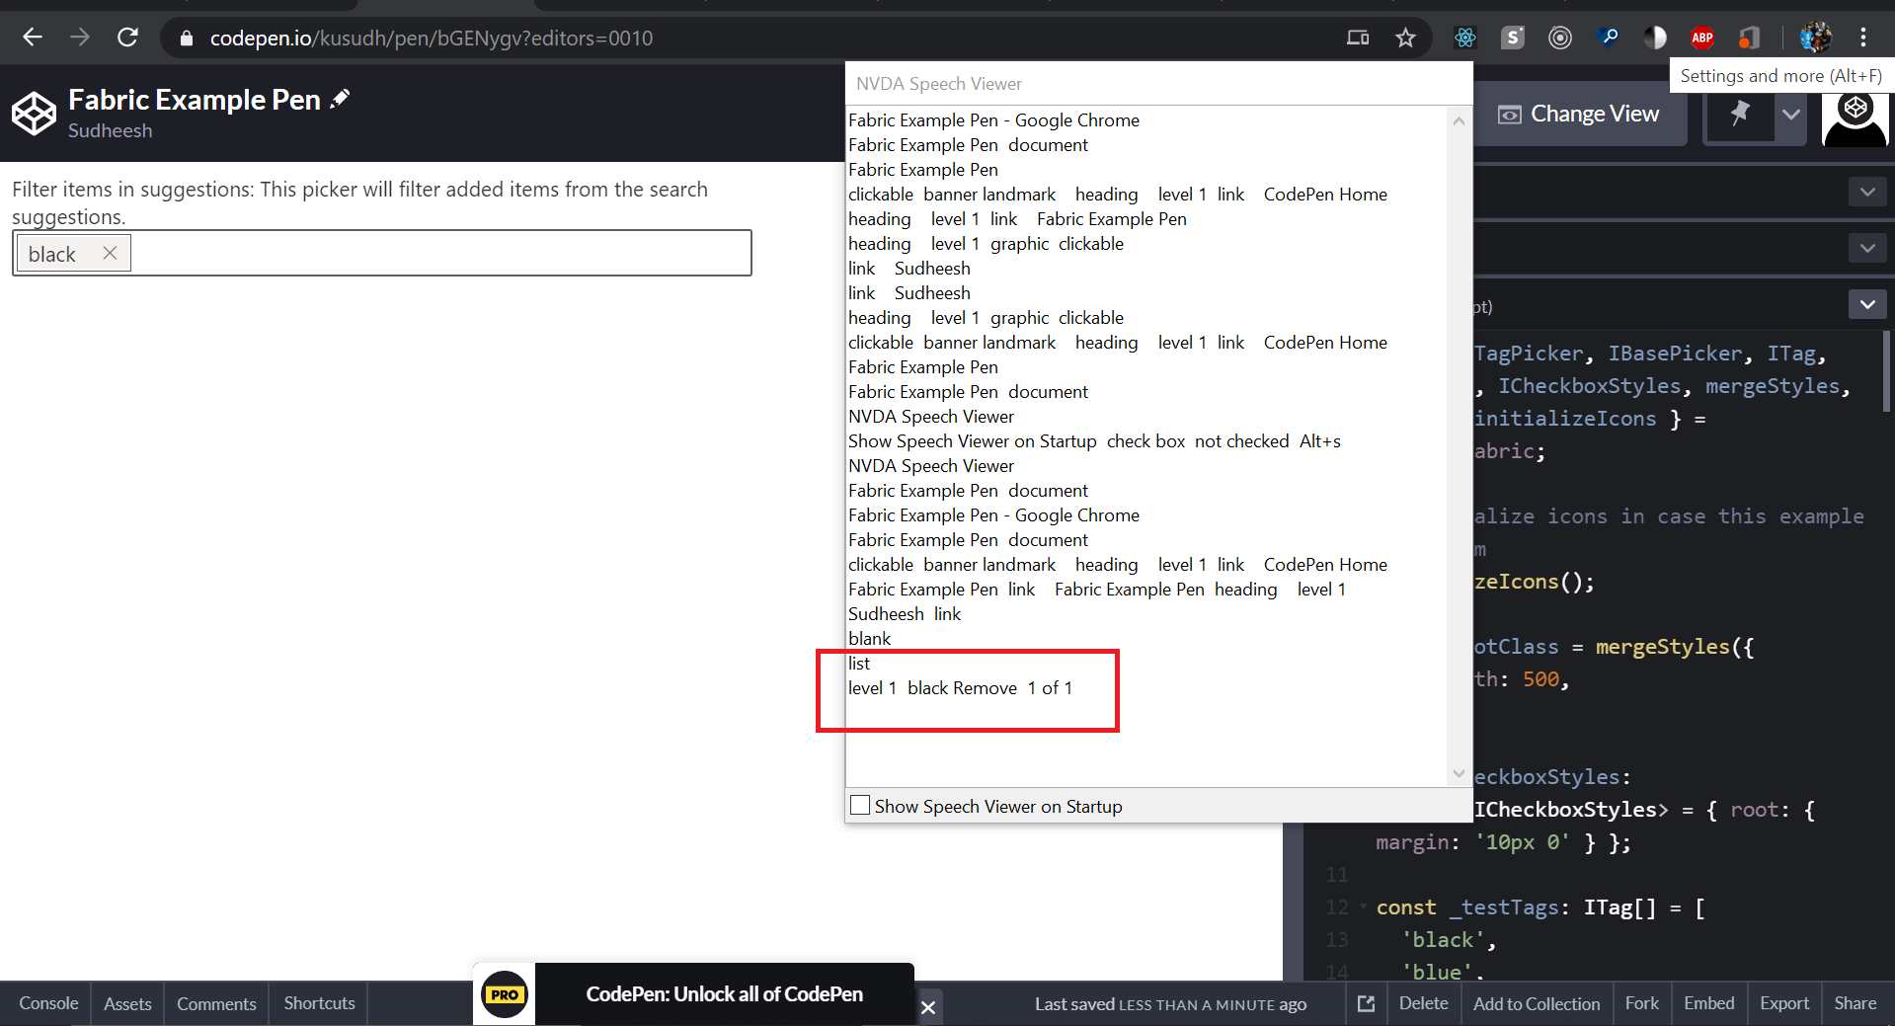
Task: Switch to the Console tab
Action: [x=46, y=1003]
